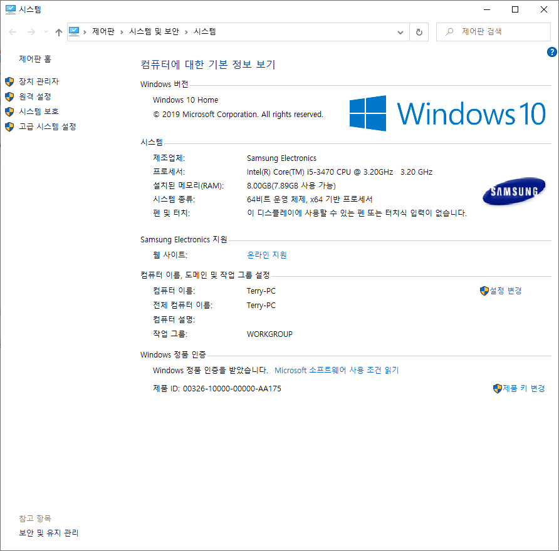The image size is (559, 551).
Task: Click shield icon next to 장치 관리자
Action: click(x=9, y=81)
